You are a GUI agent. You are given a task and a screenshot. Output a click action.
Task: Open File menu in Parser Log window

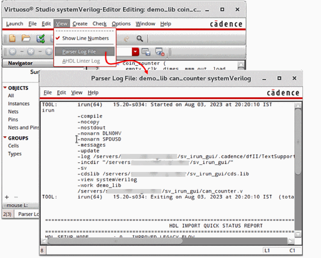(x=48, y=93)
